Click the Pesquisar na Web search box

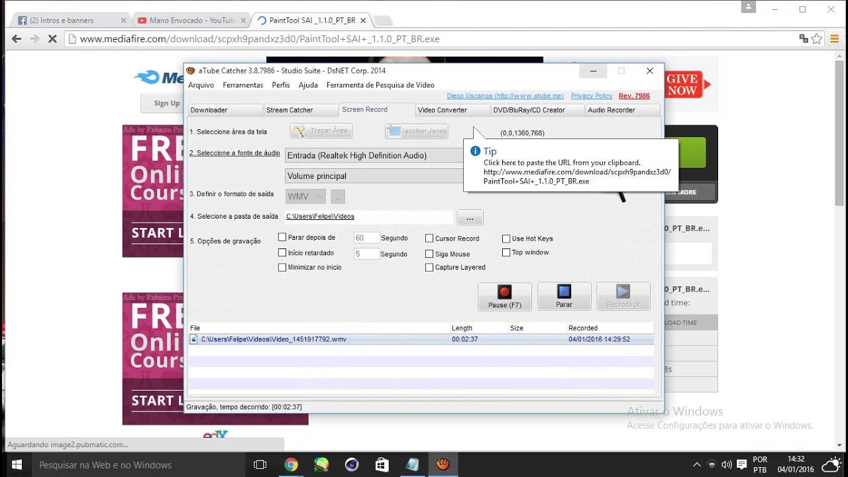(x=138, y=465)
